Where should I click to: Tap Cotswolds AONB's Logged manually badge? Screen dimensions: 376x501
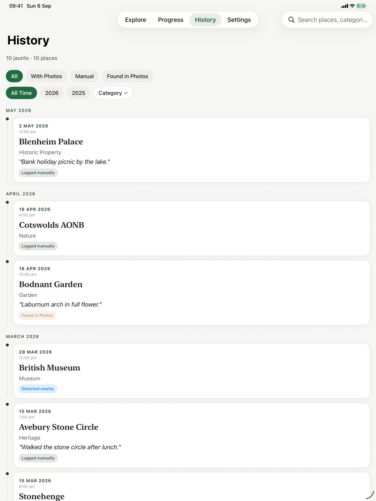[38, 246]
